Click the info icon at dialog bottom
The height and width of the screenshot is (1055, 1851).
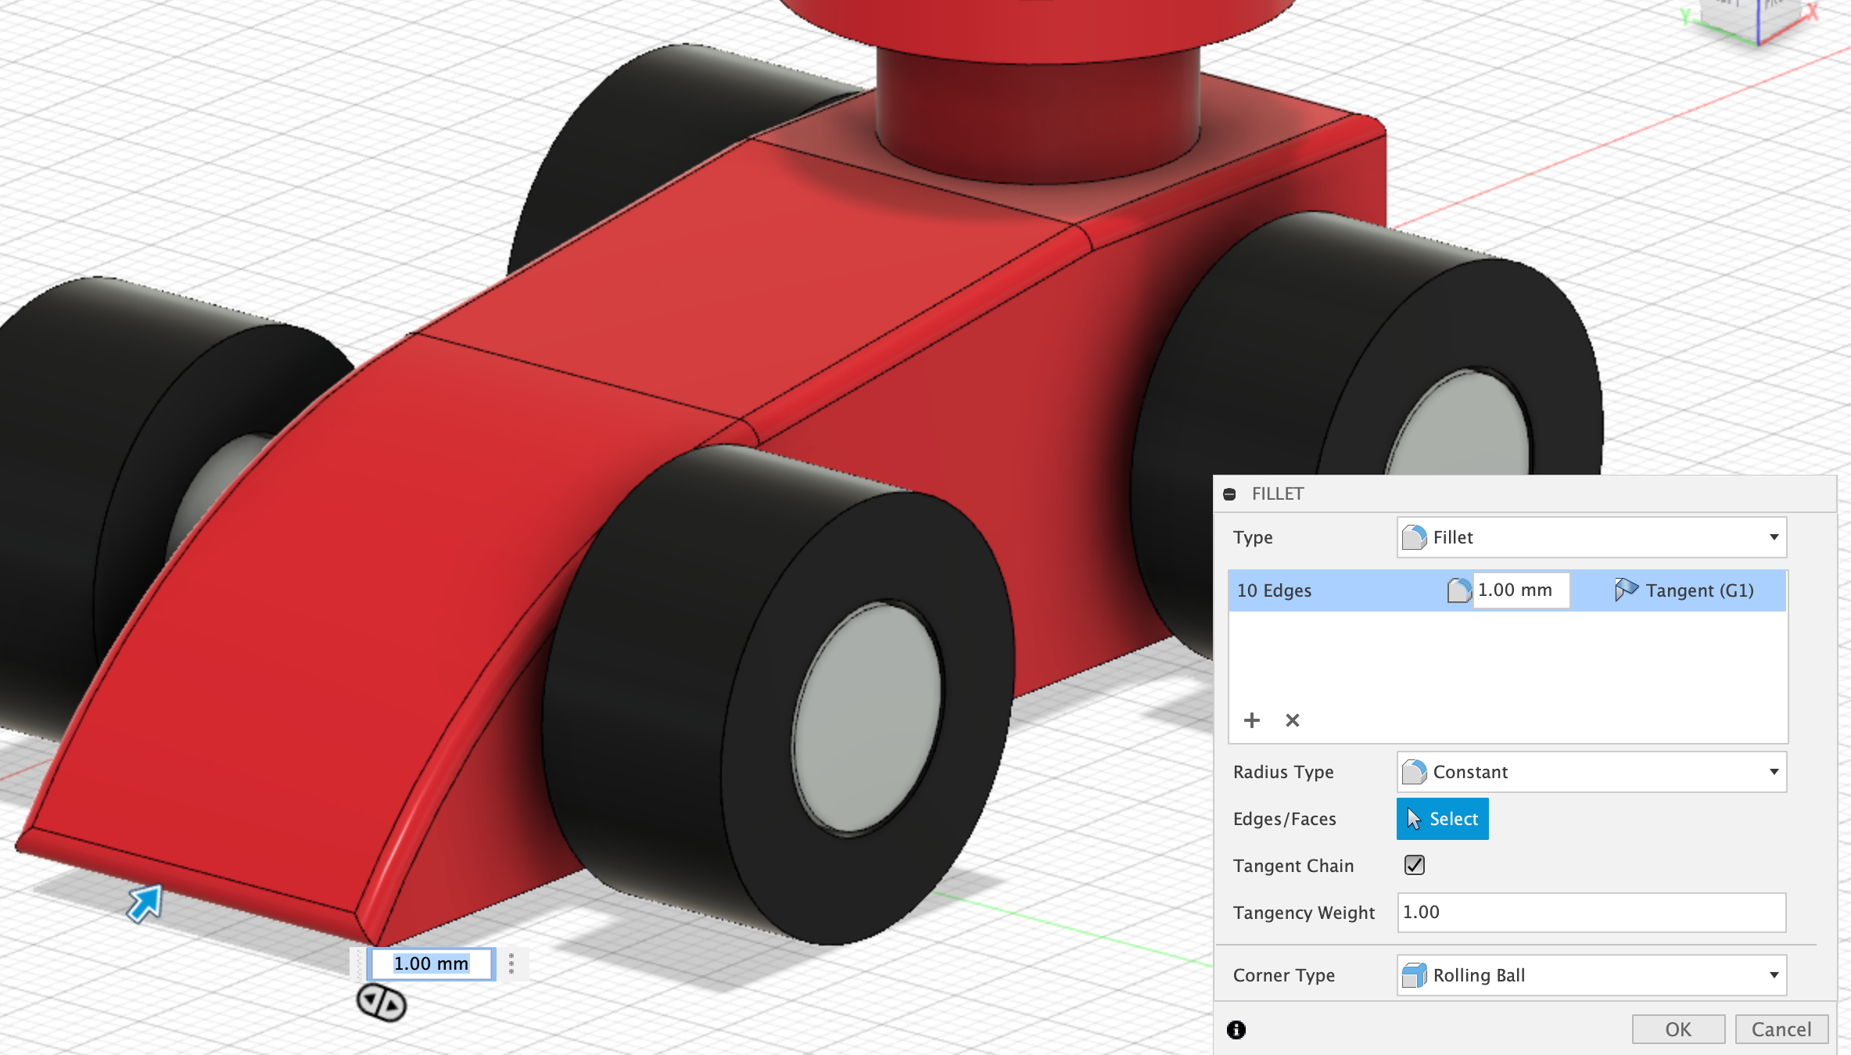coord(1236,1030)
